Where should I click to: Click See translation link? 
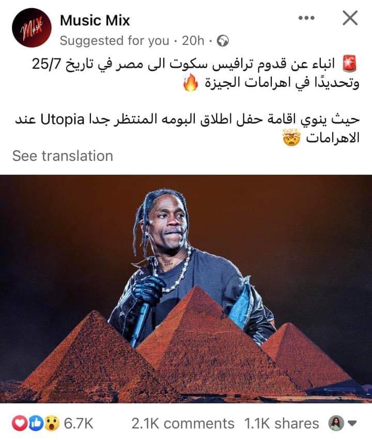[x=63, y=156]
